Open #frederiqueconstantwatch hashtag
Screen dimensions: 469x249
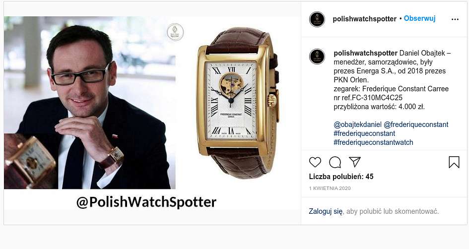[373, 142]
